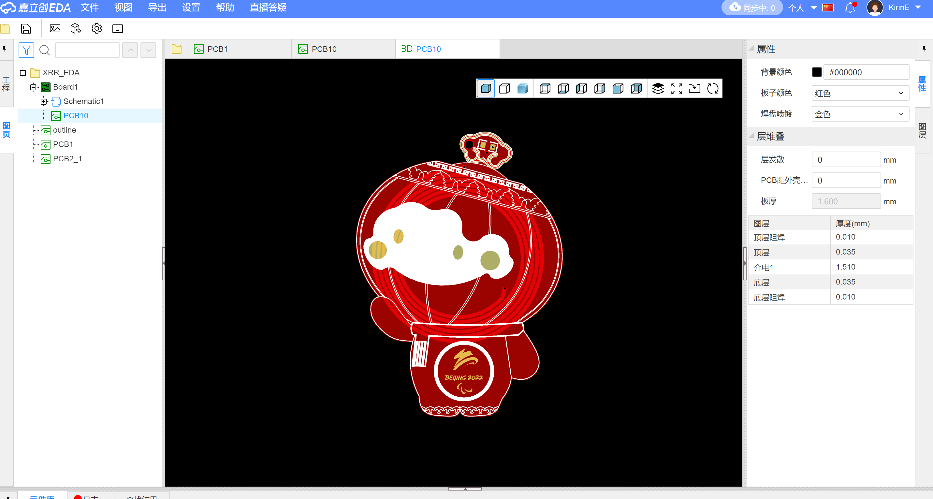Click the stacked layers explode icon
The width and height of the screenshot is (933, 499).
click(658, 88)
